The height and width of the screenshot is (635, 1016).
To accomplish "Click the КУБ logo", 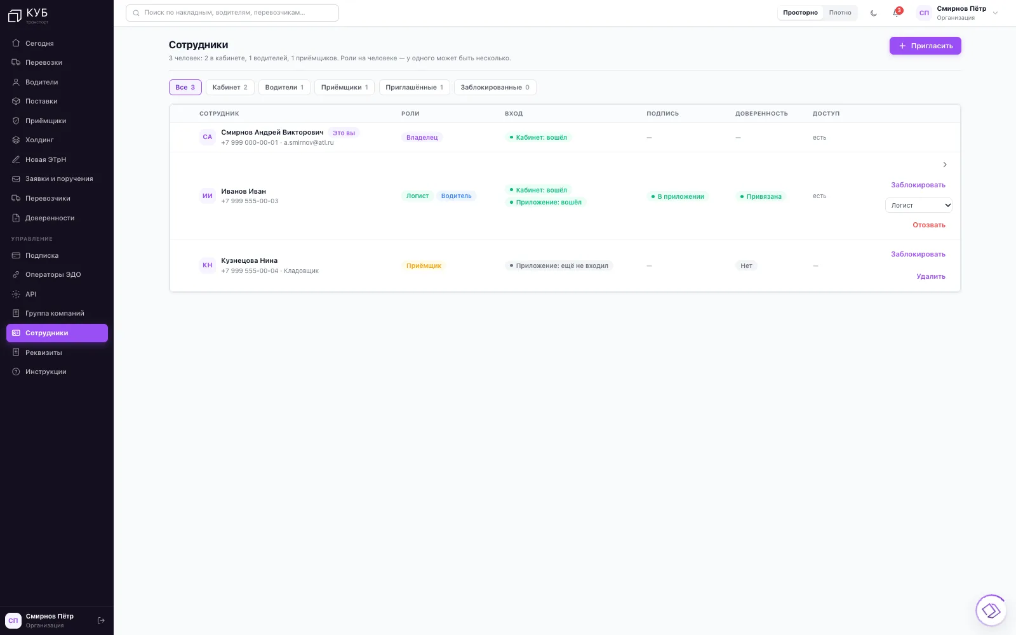I will pos(28,15).
